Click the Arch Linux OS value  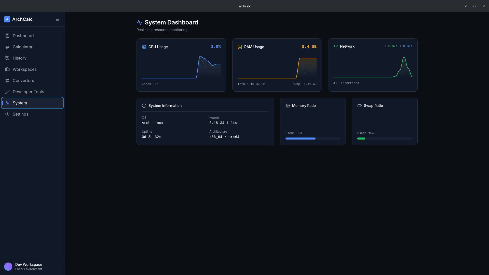click(153, 123)
